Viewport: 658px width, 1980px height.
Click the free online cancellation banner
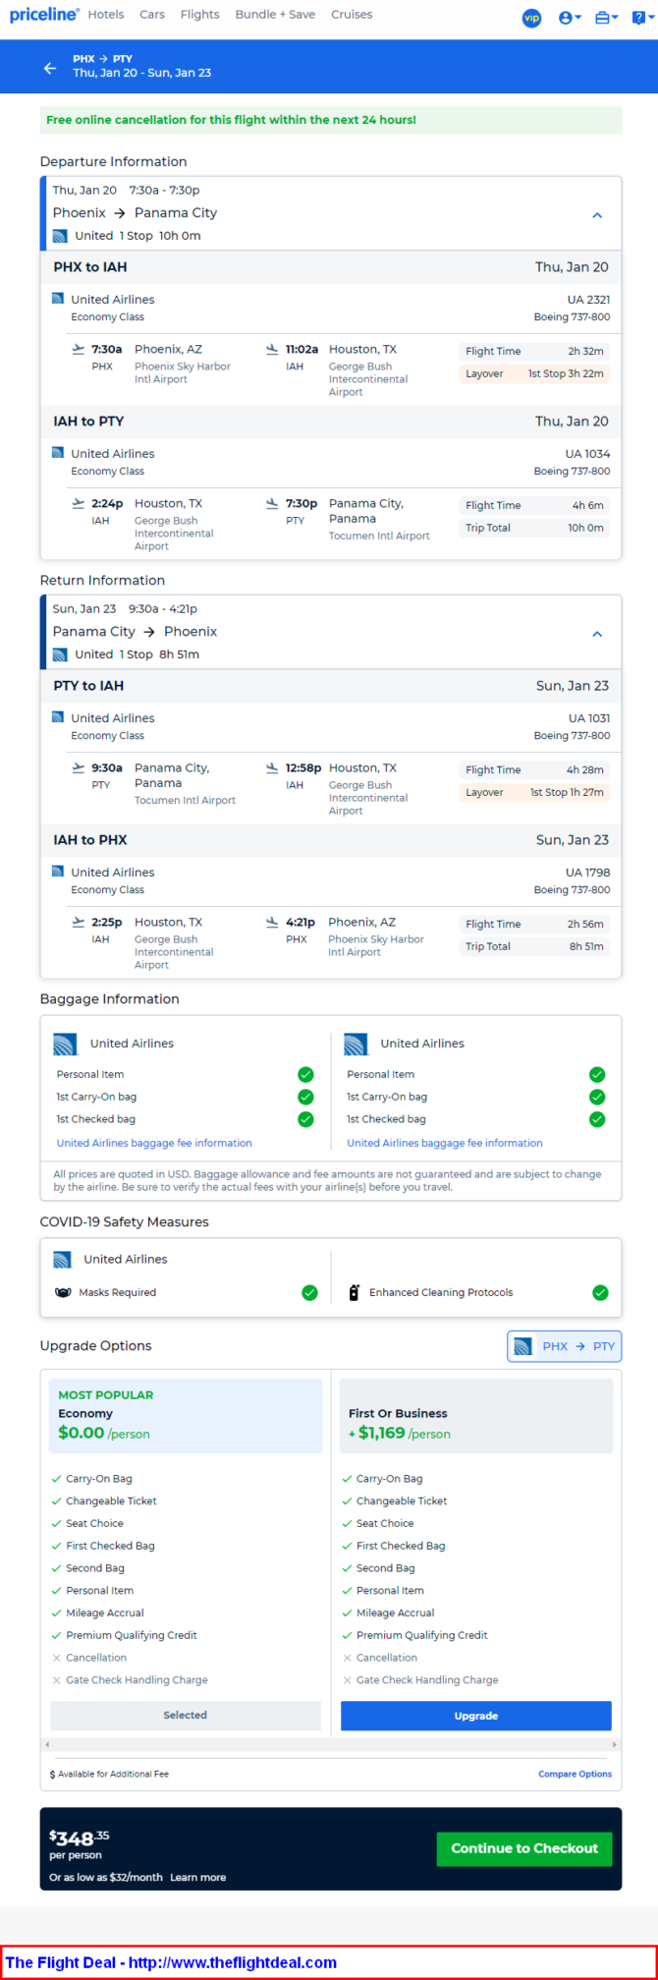click(x=331, y=120)
